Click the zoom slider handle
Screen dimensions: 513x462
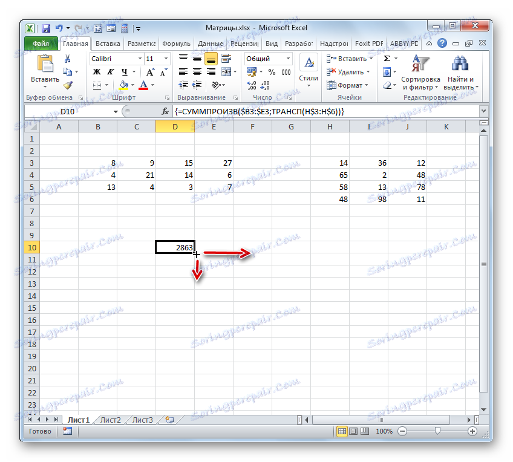tap(437, 431)
